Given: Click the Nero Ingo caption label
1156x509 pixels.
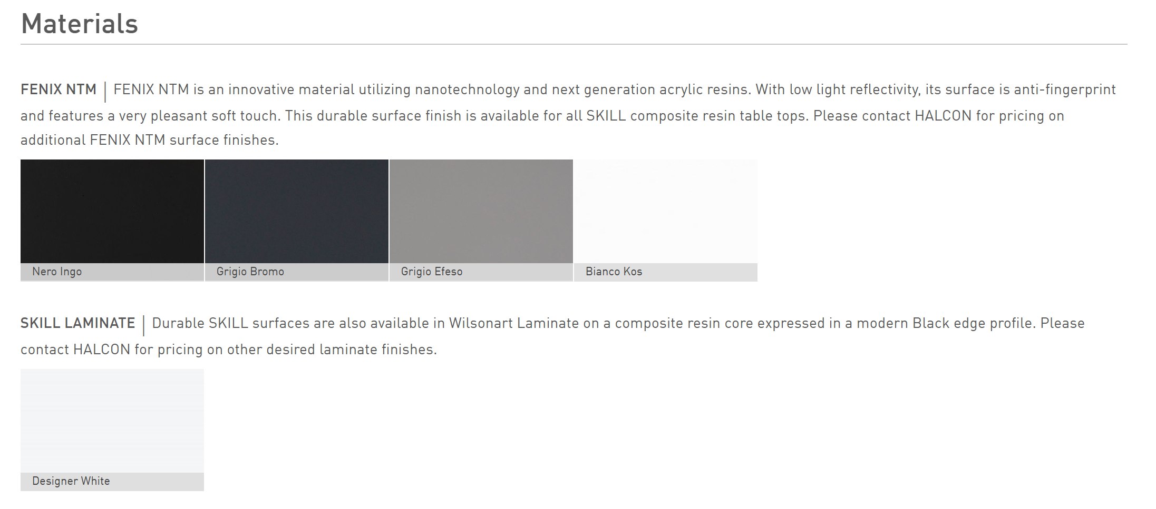Looking at the screenshot, I should point(57,272).
